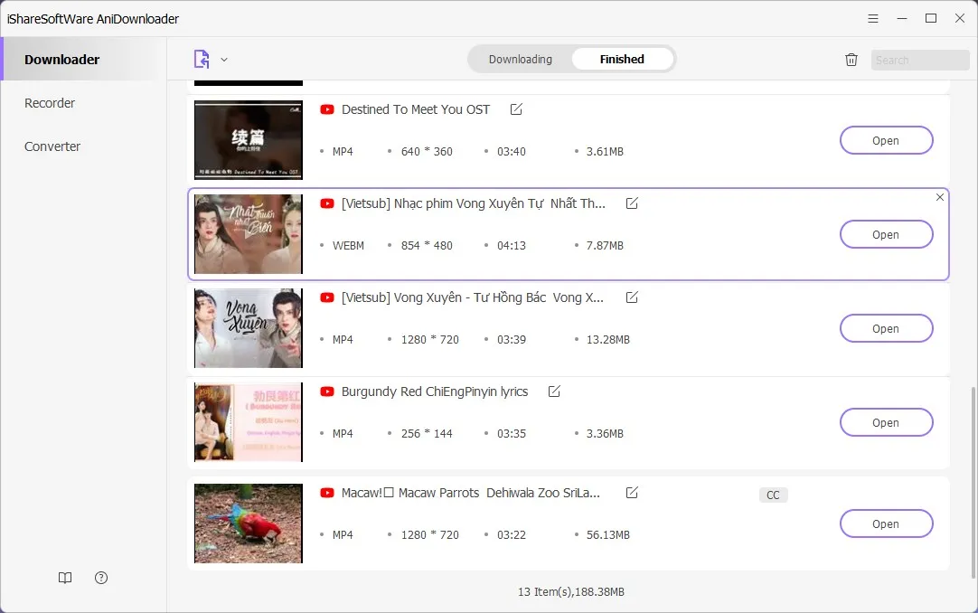Click YouTube icon beside Vong Xuyên - Tư Hồng Bác

(x=327, y=297)
